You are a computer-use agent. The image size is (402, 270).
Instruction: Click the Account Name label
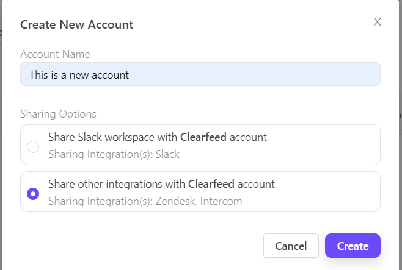pyautogui.click(x=55, y=54)
